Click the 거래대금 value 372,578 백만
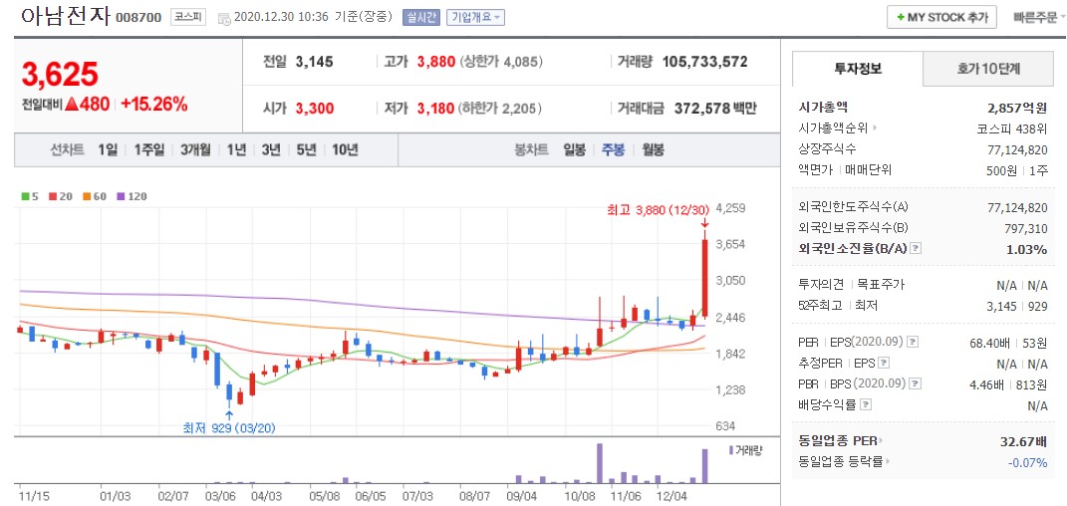 (x=715, y=108)
